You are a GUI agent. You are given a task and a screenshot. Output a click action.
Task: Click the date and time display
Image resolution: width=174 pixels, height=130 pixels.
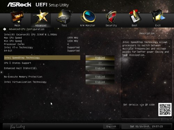[147, 127]
